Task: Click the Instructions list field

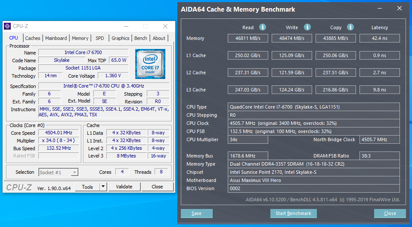Action: [x=104, y=112]
